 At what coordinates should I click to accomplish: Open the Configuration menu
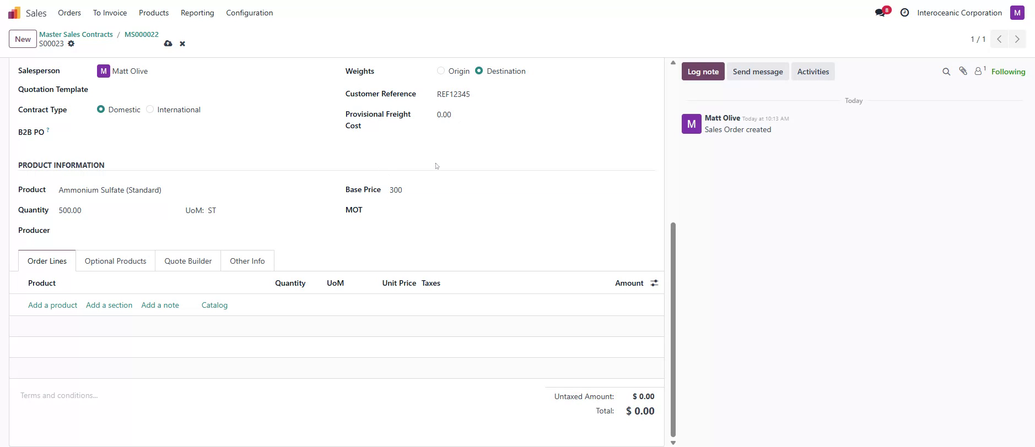coord(249,13)
